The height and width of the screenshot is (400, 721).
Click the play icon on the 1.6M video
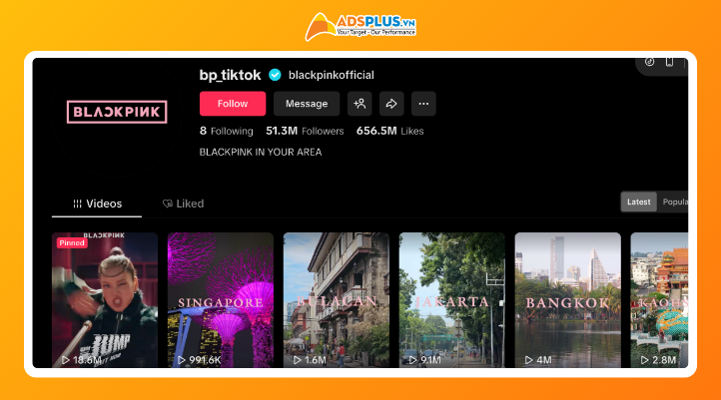pyautogui.click(x=298, y=360)
